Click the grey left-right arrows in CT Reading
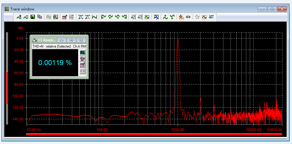292x144 pixels. pos(83,71)
